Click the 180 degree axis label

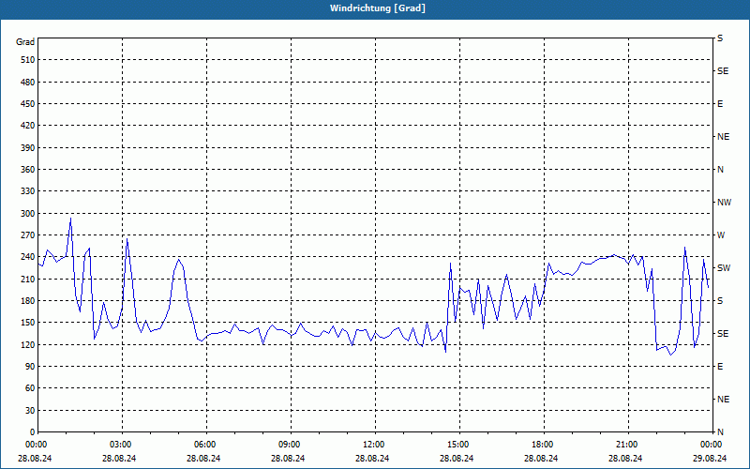click(28, 301)
